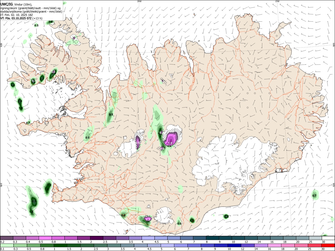Pick the light pink 16 swatch in rain legend
The image size is (335, 251).
click(275, 245)
